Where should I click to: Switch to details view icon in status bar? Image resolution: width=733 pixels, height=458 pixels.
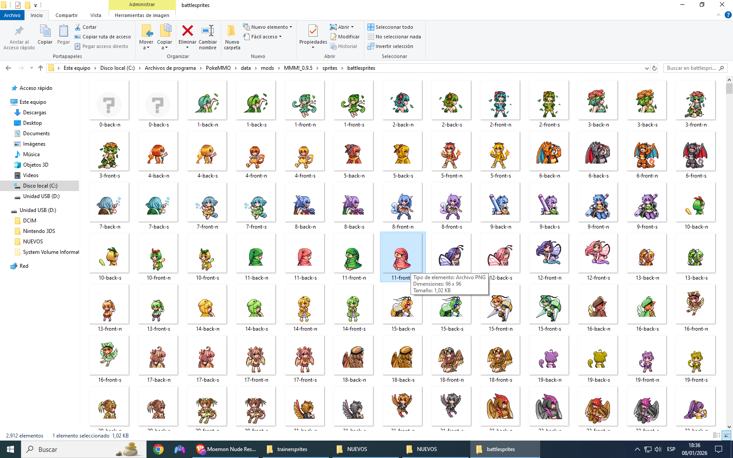(717, 435)
